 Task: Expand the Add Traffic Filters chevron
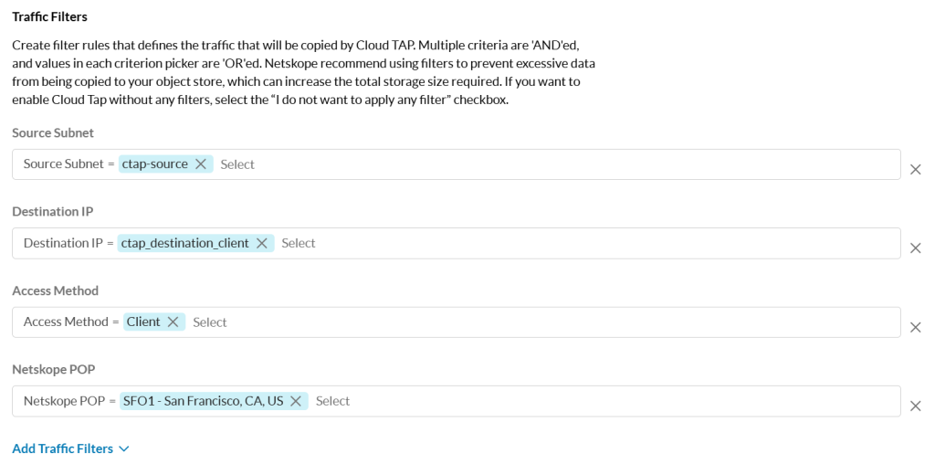click(x=124, y=448)
